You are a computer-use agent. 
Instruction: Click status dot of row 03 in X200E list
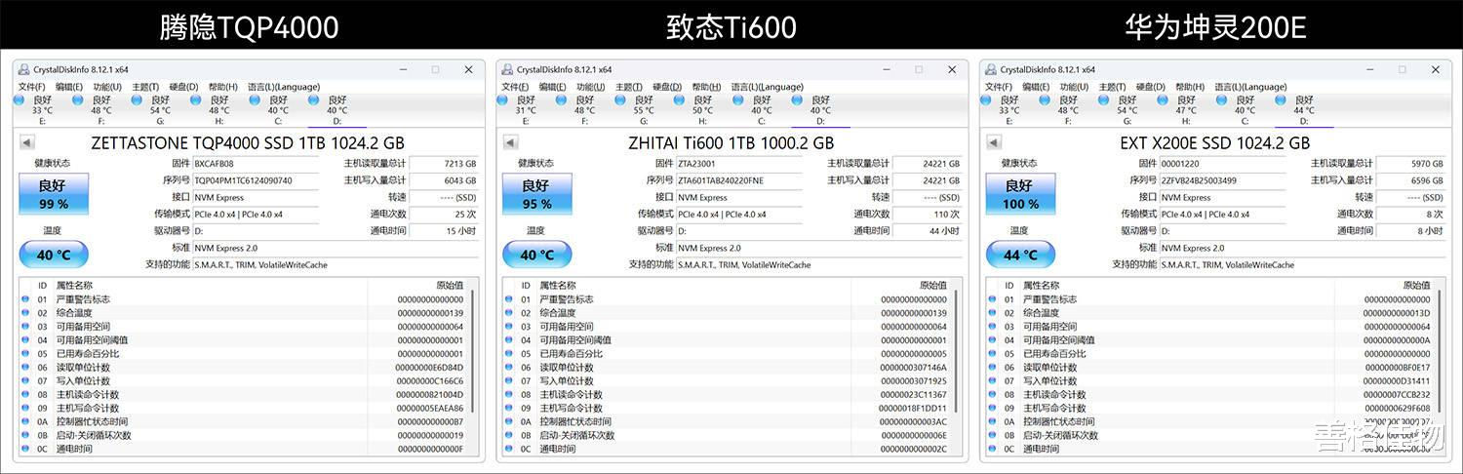point(993,327)
